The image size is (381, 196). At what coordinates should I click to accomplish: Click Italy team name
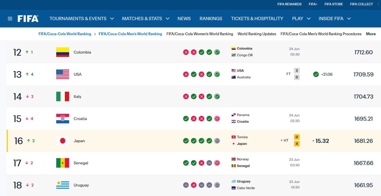(77, 97)
